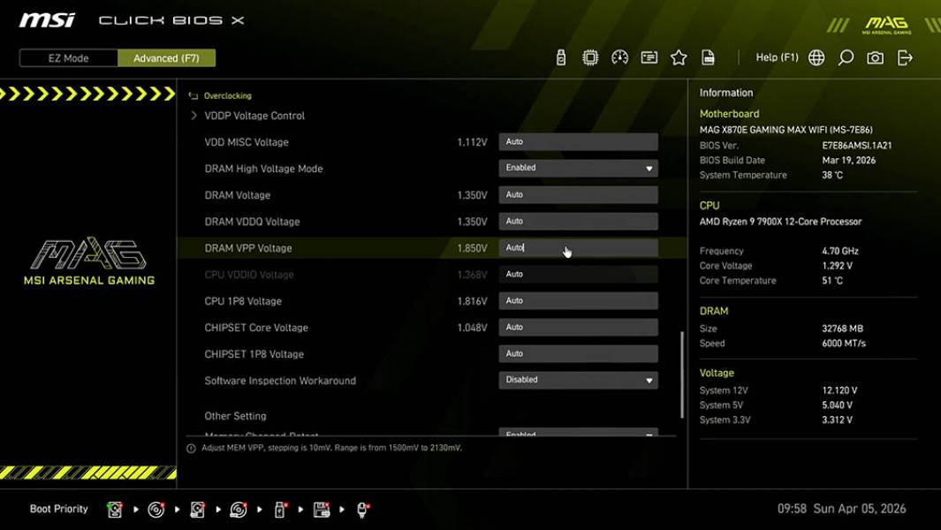Image resolution: width=941 pixels, height=530 pixels.
Task: Select the Advanced (F7) tab
Action: (167, 57)
